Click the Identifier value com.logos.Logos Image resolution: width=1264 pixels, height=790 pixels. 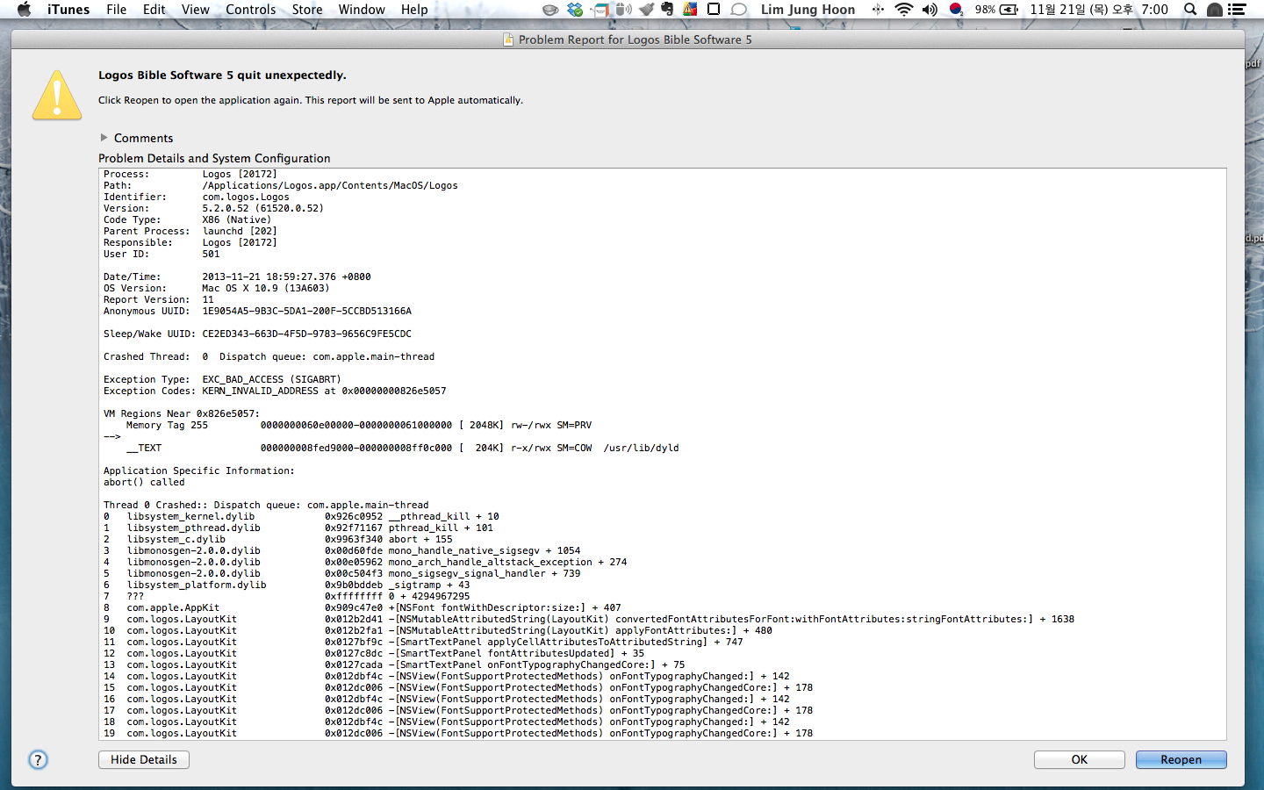tap(246, 197)
